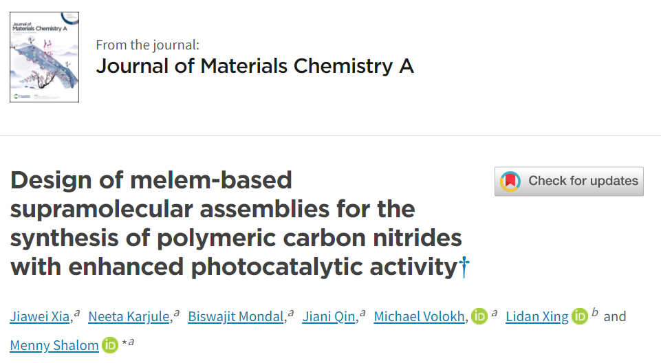Select author Jiani Qin
Image resolution: width=661 pixels, height=363 pixels.
(329, 317)
